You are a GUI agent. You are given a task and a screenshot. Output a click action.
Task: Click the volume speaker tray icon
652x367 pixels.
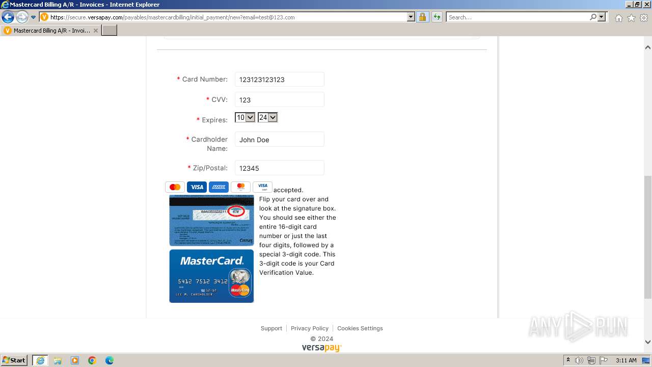pos(579,360)
